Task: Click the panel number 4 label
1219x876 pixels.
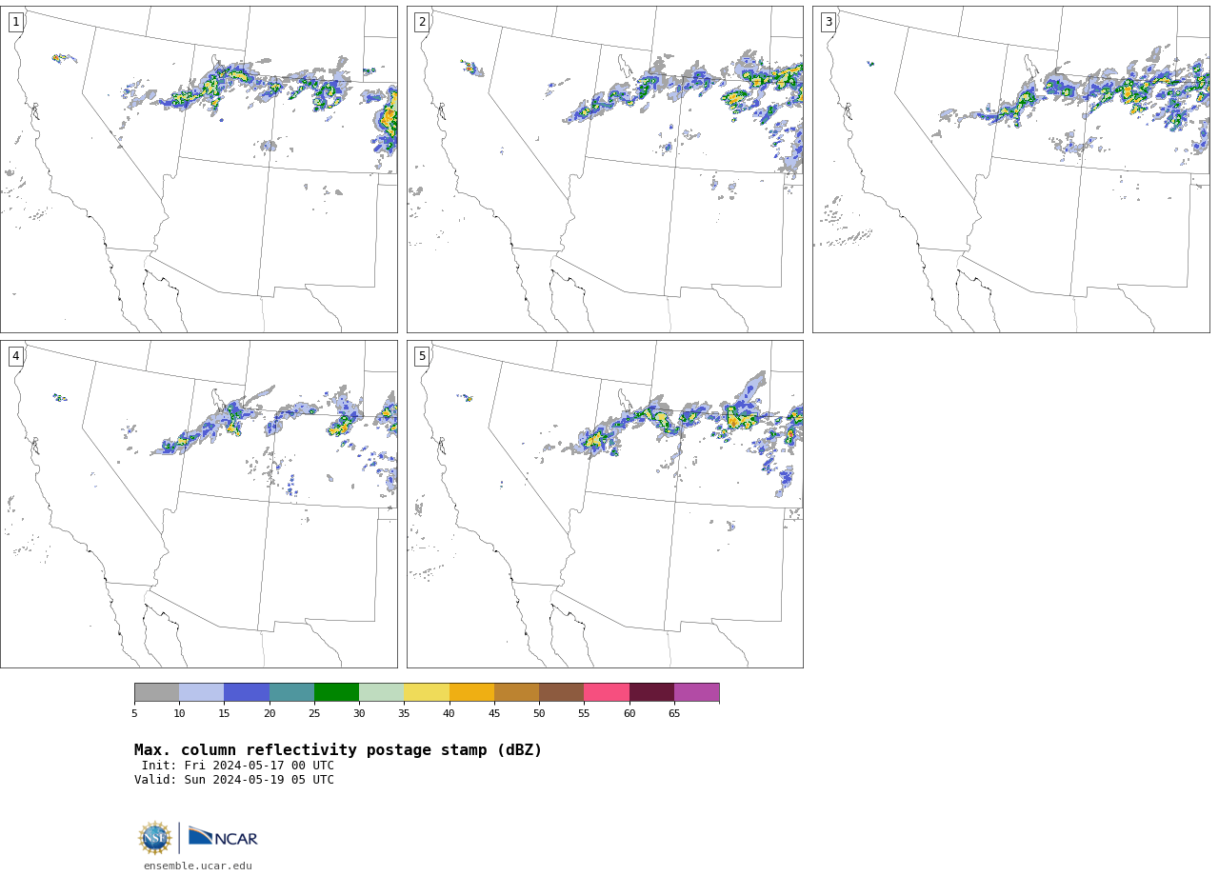Action: click(15, 356)
